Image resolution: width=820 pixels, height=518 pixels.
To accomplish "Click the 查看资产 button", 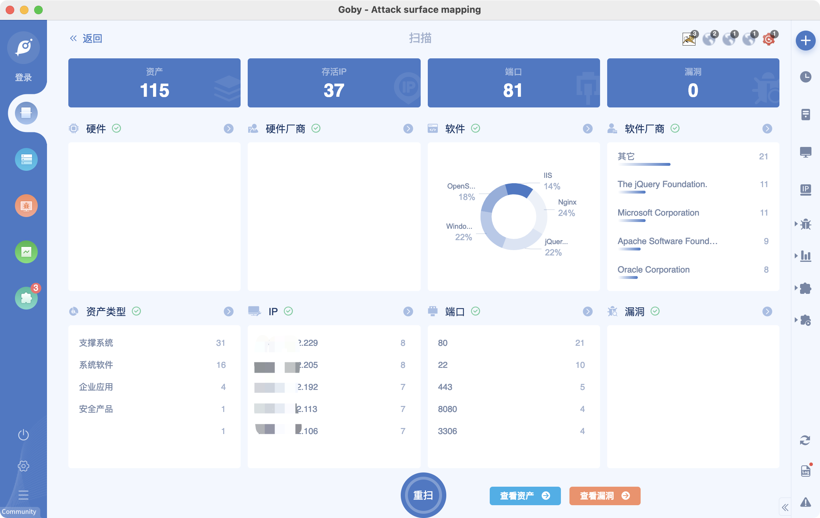I will (525, 496).
